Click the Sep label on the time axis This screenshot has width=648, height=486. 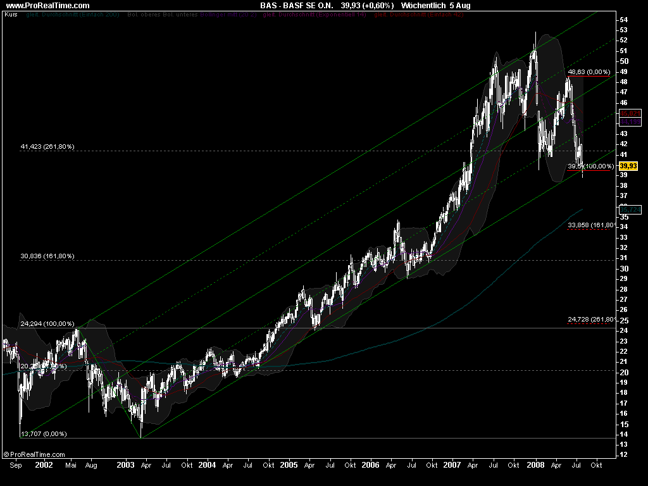(x=16, y=465)
